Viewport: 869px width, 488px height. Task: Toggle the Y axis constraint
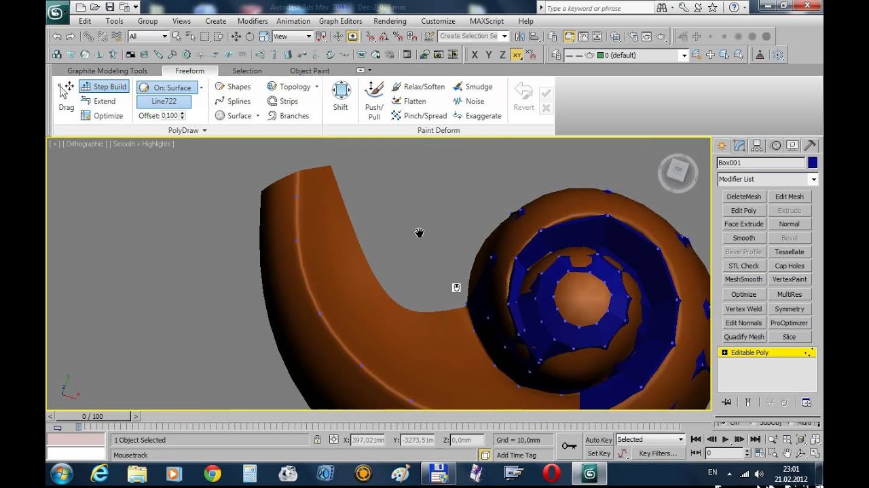coord(488,55)
